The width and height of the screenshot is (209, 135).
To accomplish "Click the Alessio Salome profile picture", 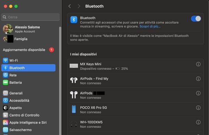I will [x=8, y=29].
